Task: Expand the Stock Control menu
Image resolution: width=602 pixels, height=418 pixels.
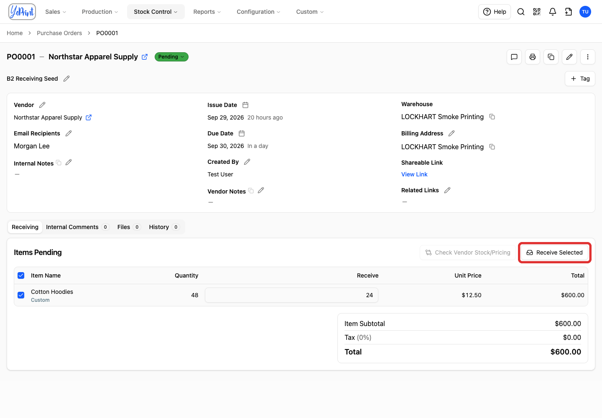Action: 156,12
